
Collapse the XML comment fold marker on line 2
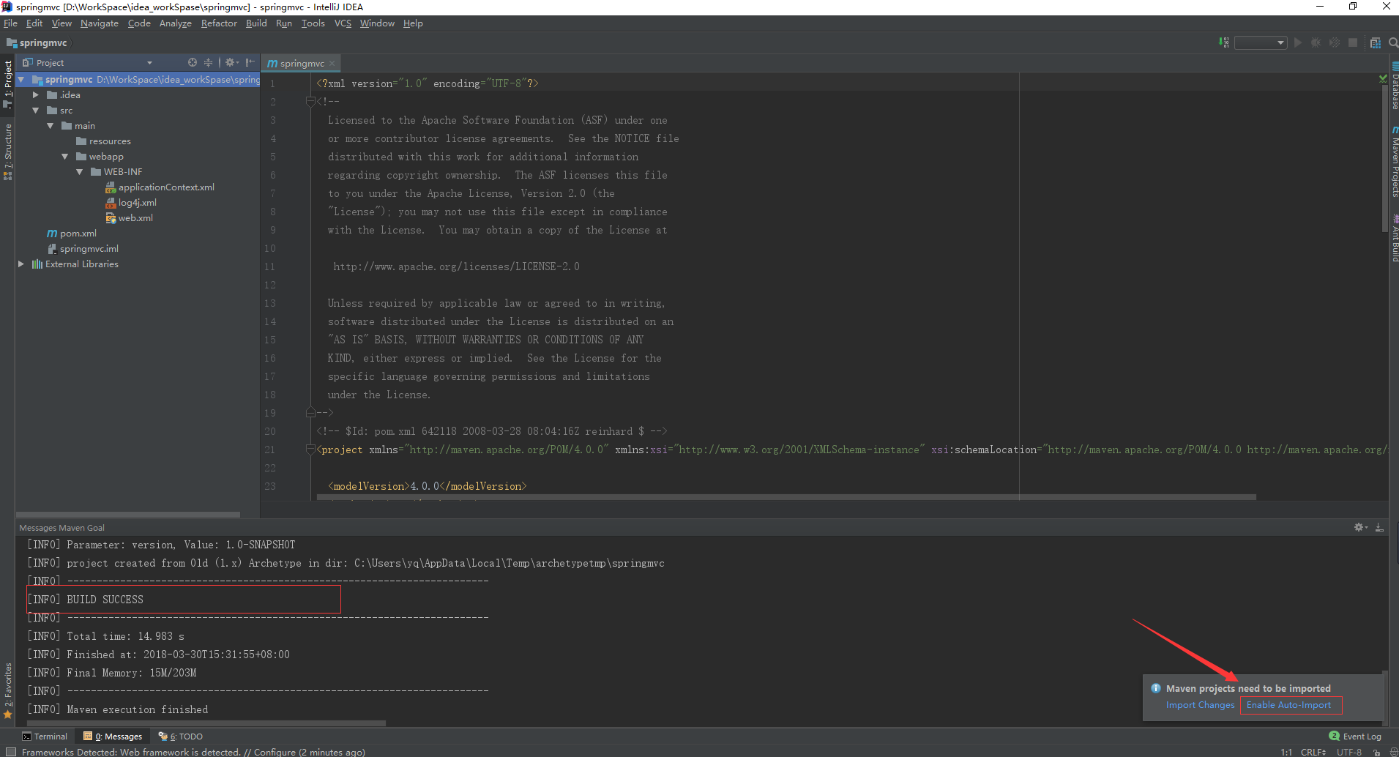coord(310,102)
